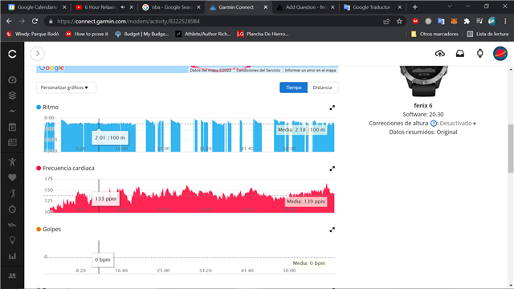Screen dimensions: 514x289
Task: Open the tab search dropdown arrow
Action: point(450,6)
